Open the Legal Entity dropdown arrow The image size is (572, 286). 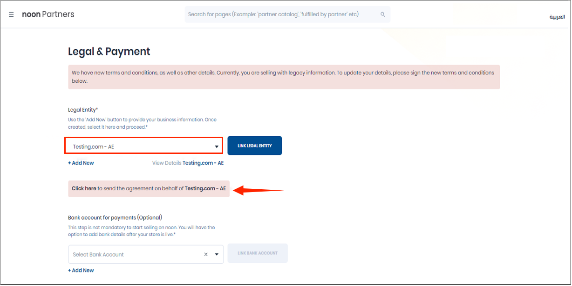point(217,147)
